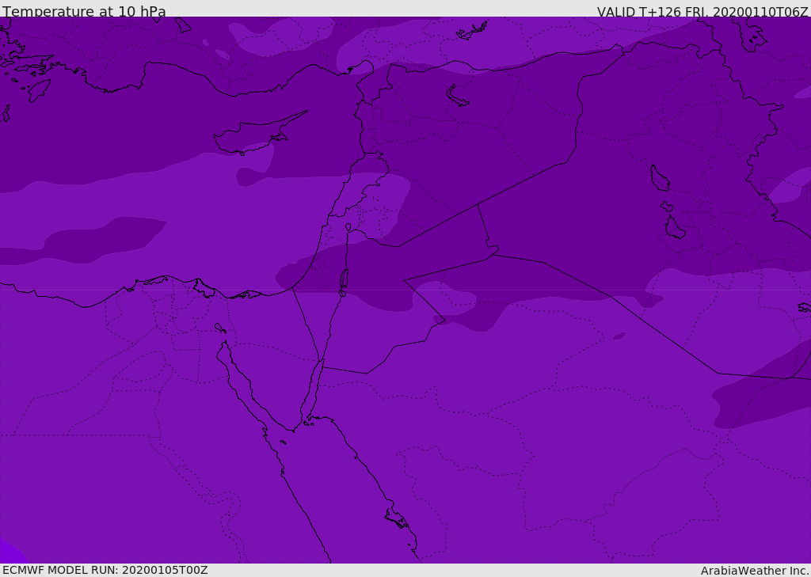
Task: Click Lake Tharthar in central Iraq
Action: click(x=659, y=178)
